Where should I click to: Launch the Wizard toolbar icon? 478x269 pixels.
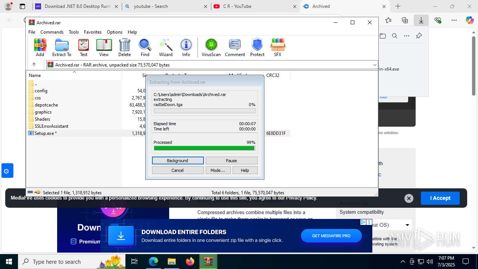coord(166,47)
